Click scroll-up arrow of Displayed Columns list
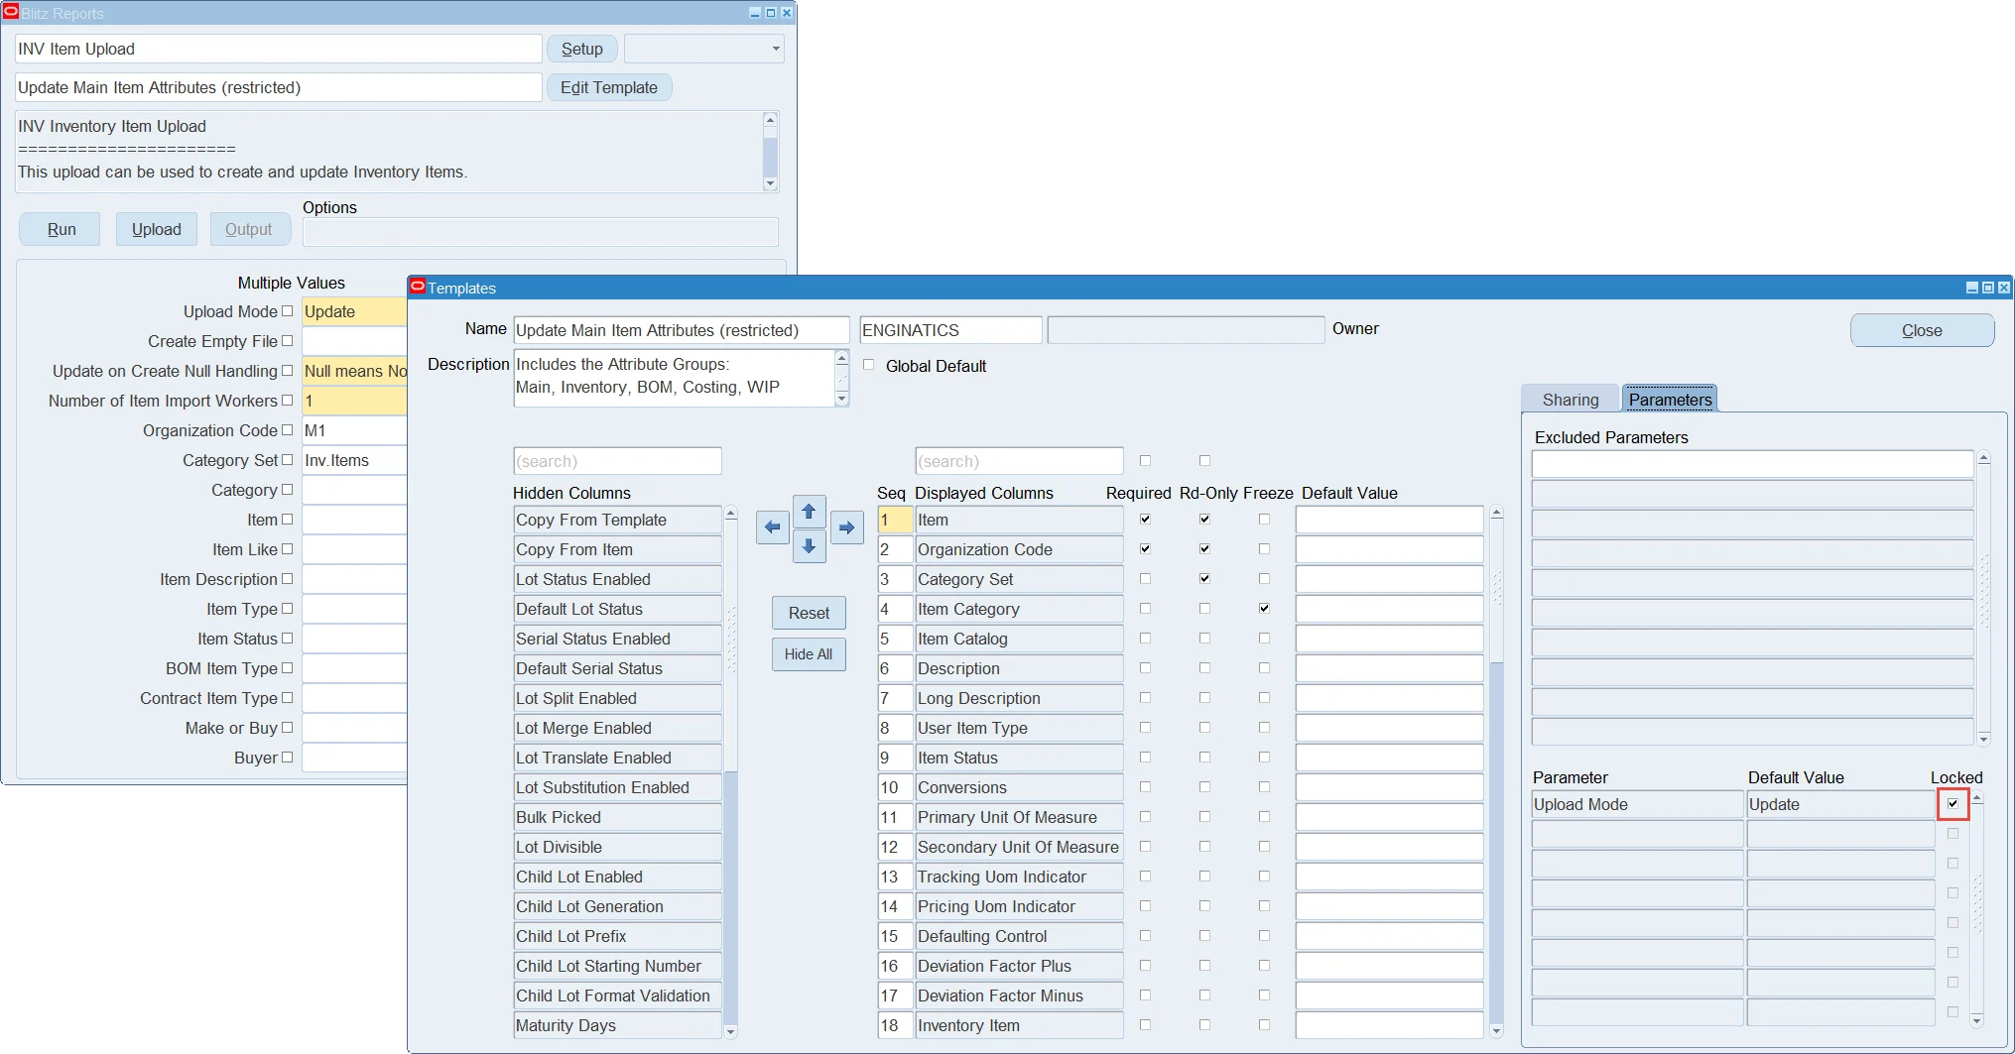This screenshot has height=1054, width=2015. click(x=1497, y=514)
